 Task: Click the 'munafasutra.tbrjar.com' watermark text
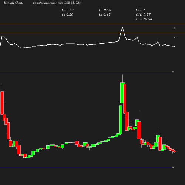[x=47, y=3]
